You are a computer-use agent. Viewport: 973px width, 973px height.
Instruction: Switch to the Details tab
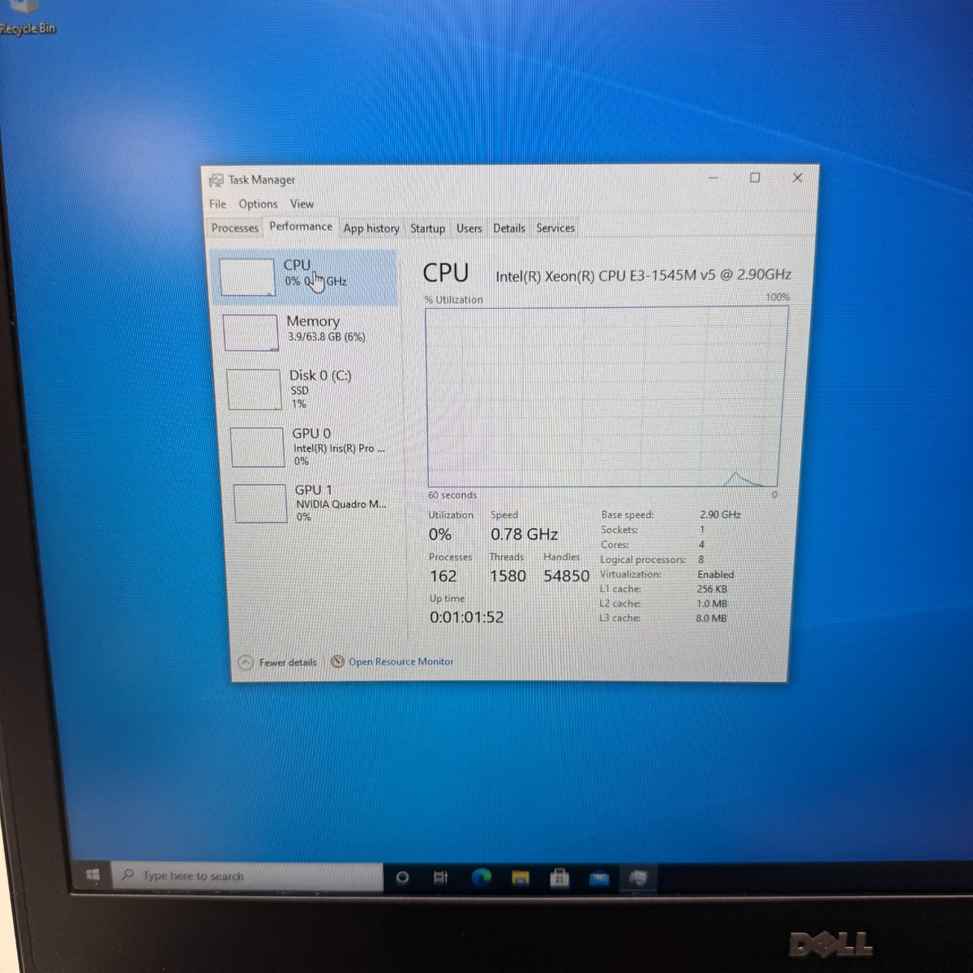pyautogui.click(x=509, y=229)
